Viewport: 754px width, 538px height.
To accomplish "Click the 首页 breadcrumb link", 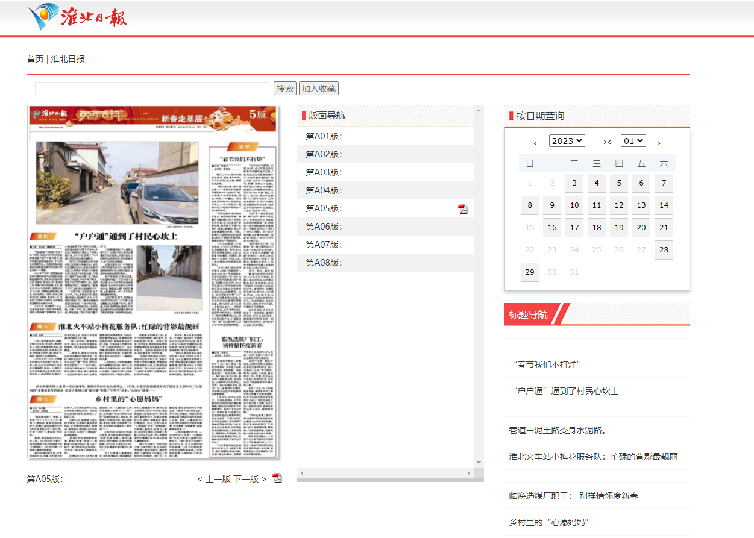I will pos(35,59).
